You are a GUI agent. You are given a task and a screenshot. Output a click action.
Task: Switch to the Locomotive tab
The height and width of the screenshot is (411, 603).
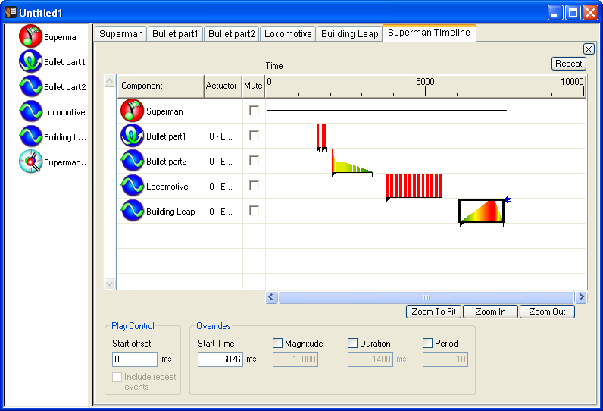(x=288, y=34)
